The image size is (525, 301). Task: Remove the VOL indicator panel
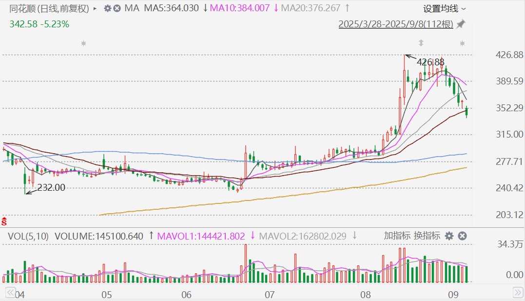(x=463, y=236)
